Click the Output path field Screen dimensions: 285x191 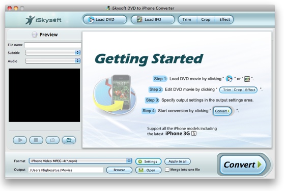click(x=66, y=170)
